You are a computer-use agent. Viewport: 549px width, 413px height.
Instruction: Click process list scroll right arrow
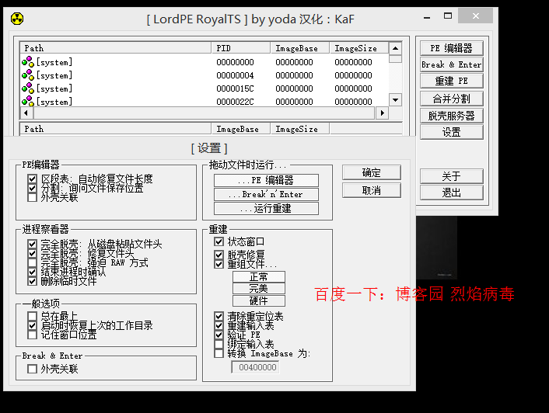click(x=383, y=113)
